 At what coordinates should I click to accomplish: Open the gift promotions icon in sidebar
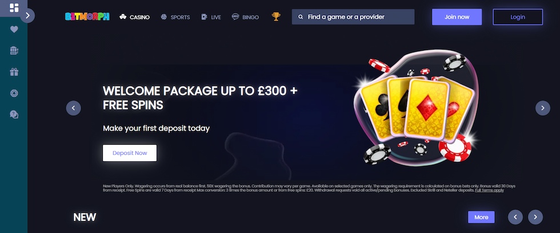(14, 72)
